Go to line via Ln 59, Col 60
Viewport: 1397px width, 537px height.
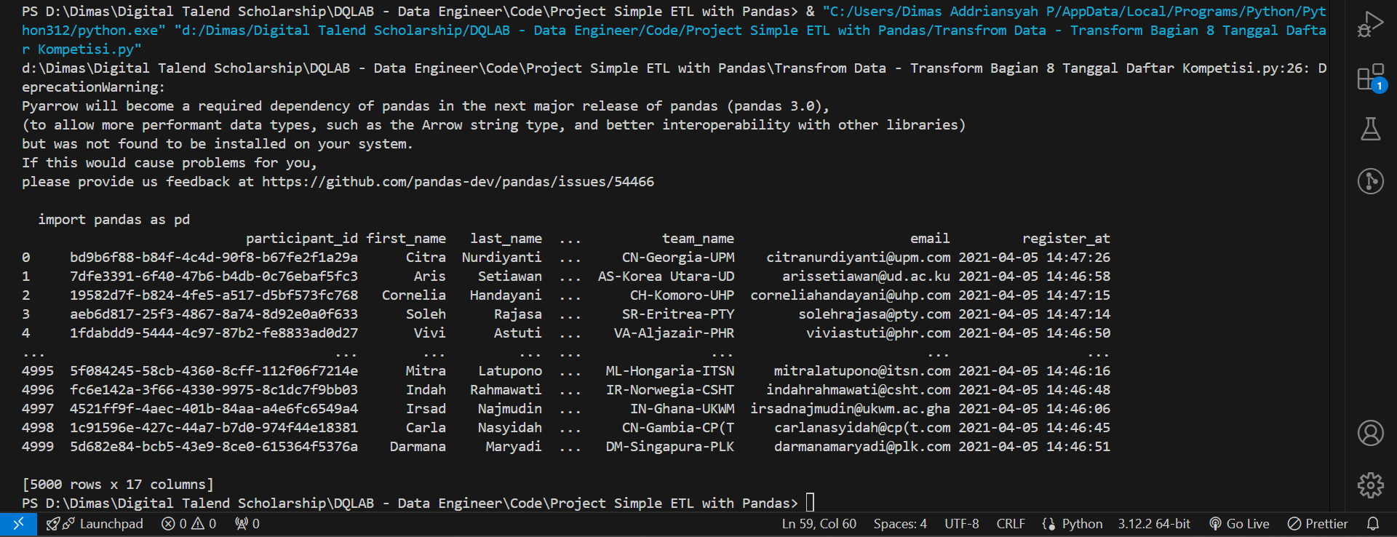point(819,524)
